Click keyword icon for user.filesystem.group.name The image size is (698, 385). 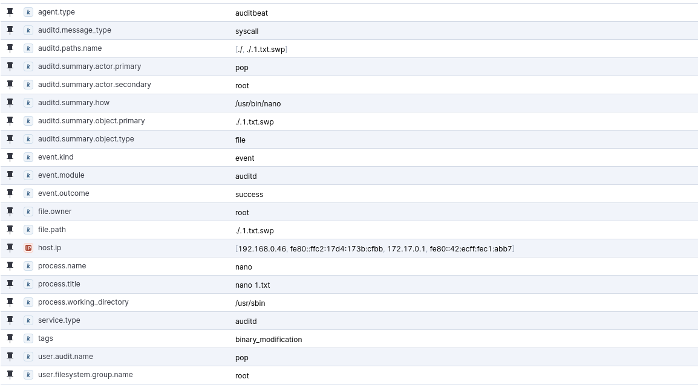click(x=28, y=375)
